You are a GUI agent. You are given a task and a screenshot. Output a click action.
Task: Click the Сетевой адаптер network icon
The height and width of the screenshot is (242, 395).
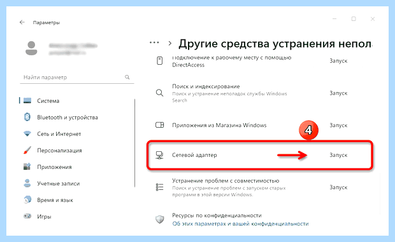click(159, 155)
